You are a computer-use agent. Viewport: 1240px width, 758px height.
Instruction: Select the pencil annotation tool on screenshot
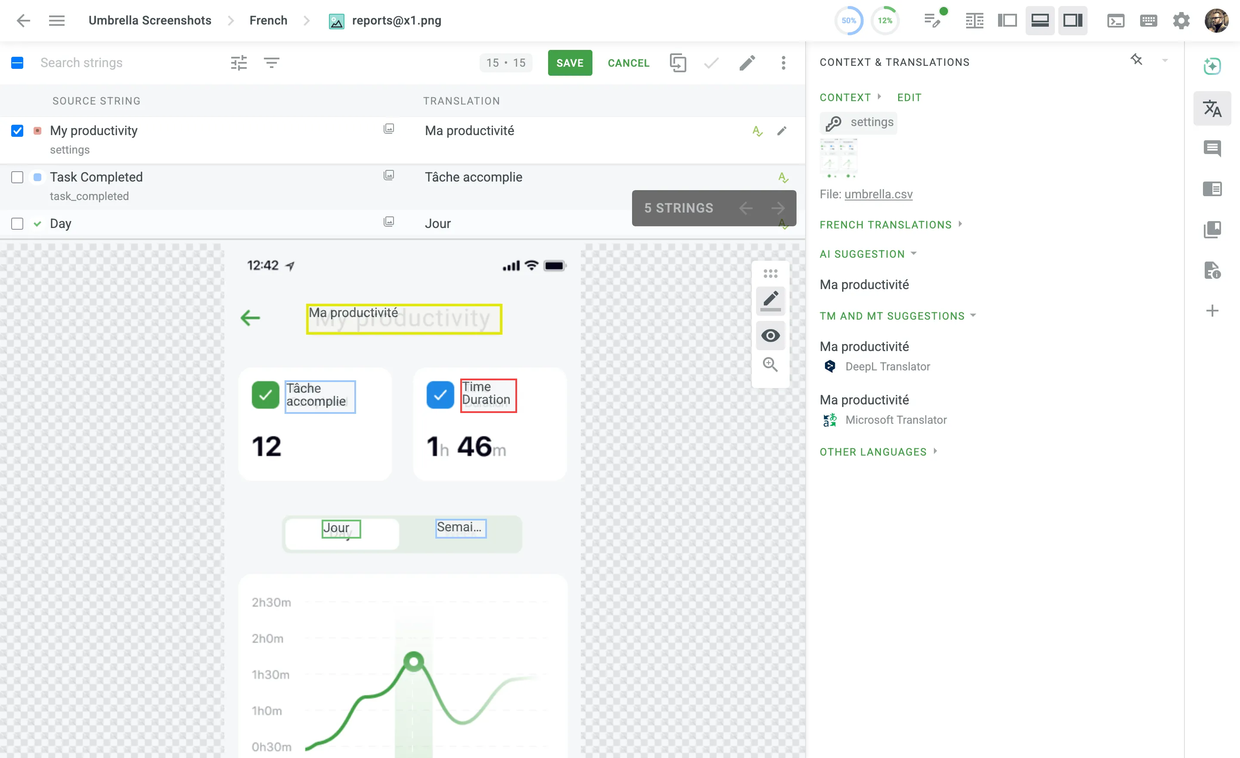[770, 301]
